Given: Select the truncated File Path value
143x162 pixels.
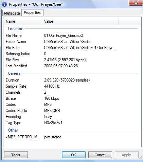Looking at the screenshot, I should coord(80,48).
